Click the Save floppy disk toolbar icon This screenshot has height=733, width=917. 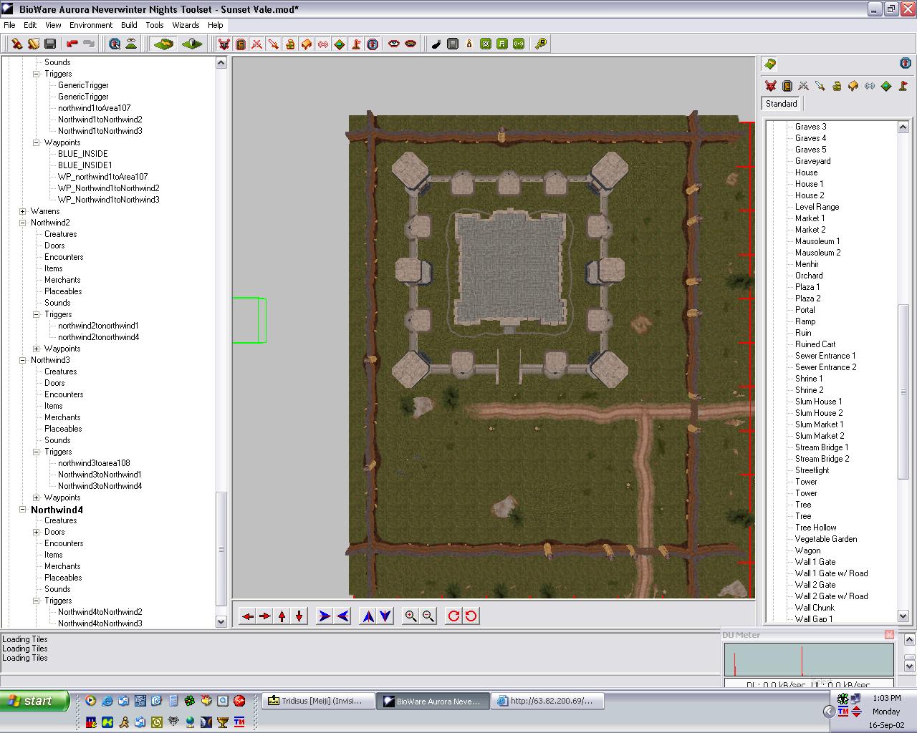click(50, 44)
